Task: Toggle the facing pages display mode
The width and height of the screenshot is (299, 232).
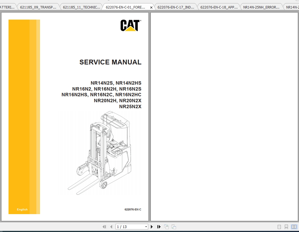Action: click(x=293, y=227)
